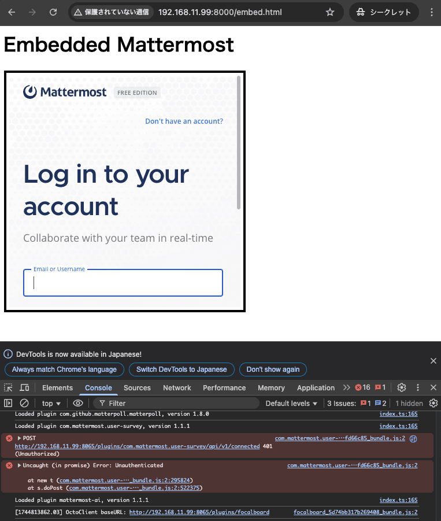This screenshot has width=441, height=521.
Task: Click the live expression eye icon
Action: (x=78, y=404)
